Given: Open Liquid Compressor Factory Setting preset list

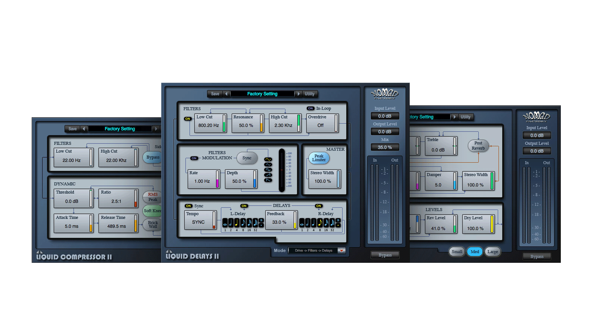Looking at the screenshot, I should [120, 129].
